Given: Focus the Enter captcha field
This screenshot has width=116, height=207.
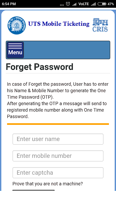Looking at the screenshot, I should pyautogui.click(x=58, y=173).
